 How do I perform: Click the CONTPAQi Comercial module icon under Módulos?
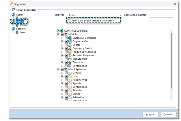[x=70, y=38]
